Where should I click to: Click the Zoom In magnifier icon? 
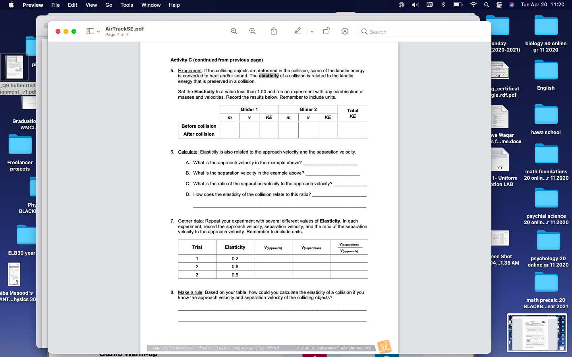(x=253, y=31)
